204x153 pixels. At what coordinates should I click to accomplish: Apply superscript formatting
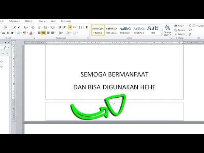(x=12, y=33)
